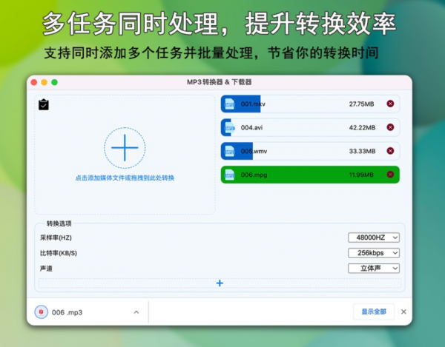Click the 006 .mp3 download item

click(x=88, y=312)
